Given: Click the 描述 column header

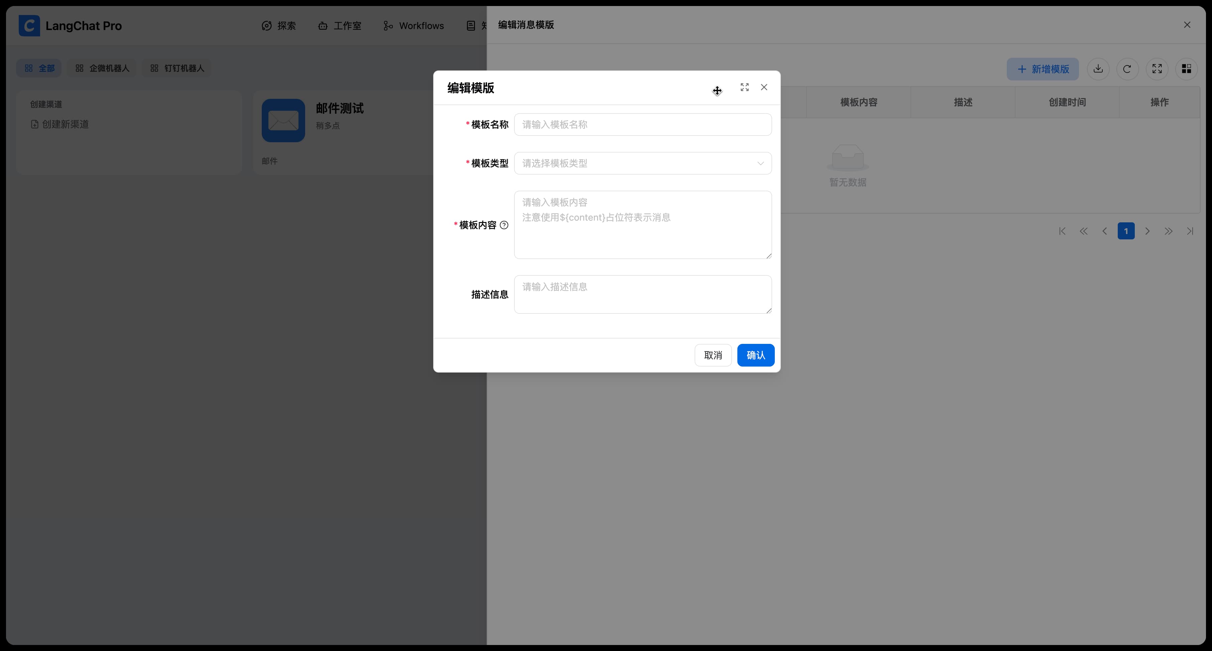Looking at the screenshot, I should 963,102.
